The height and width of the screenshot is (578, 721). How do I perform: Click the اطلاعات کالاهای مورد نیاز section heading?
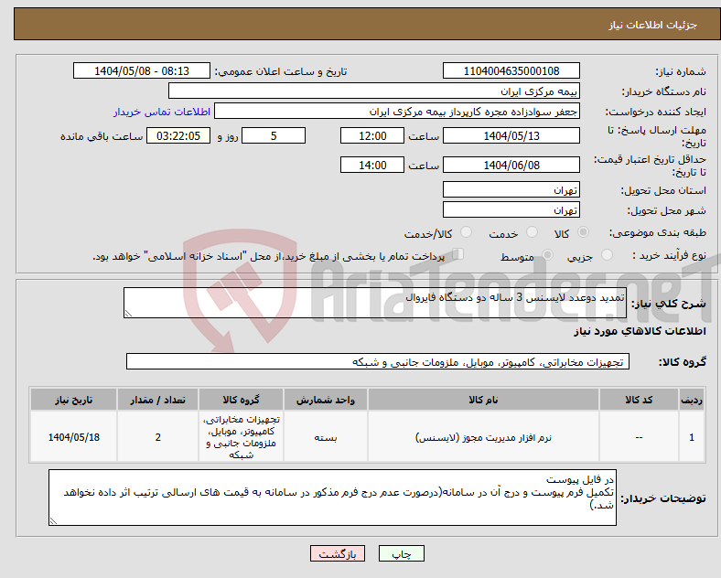click(640, 331)
